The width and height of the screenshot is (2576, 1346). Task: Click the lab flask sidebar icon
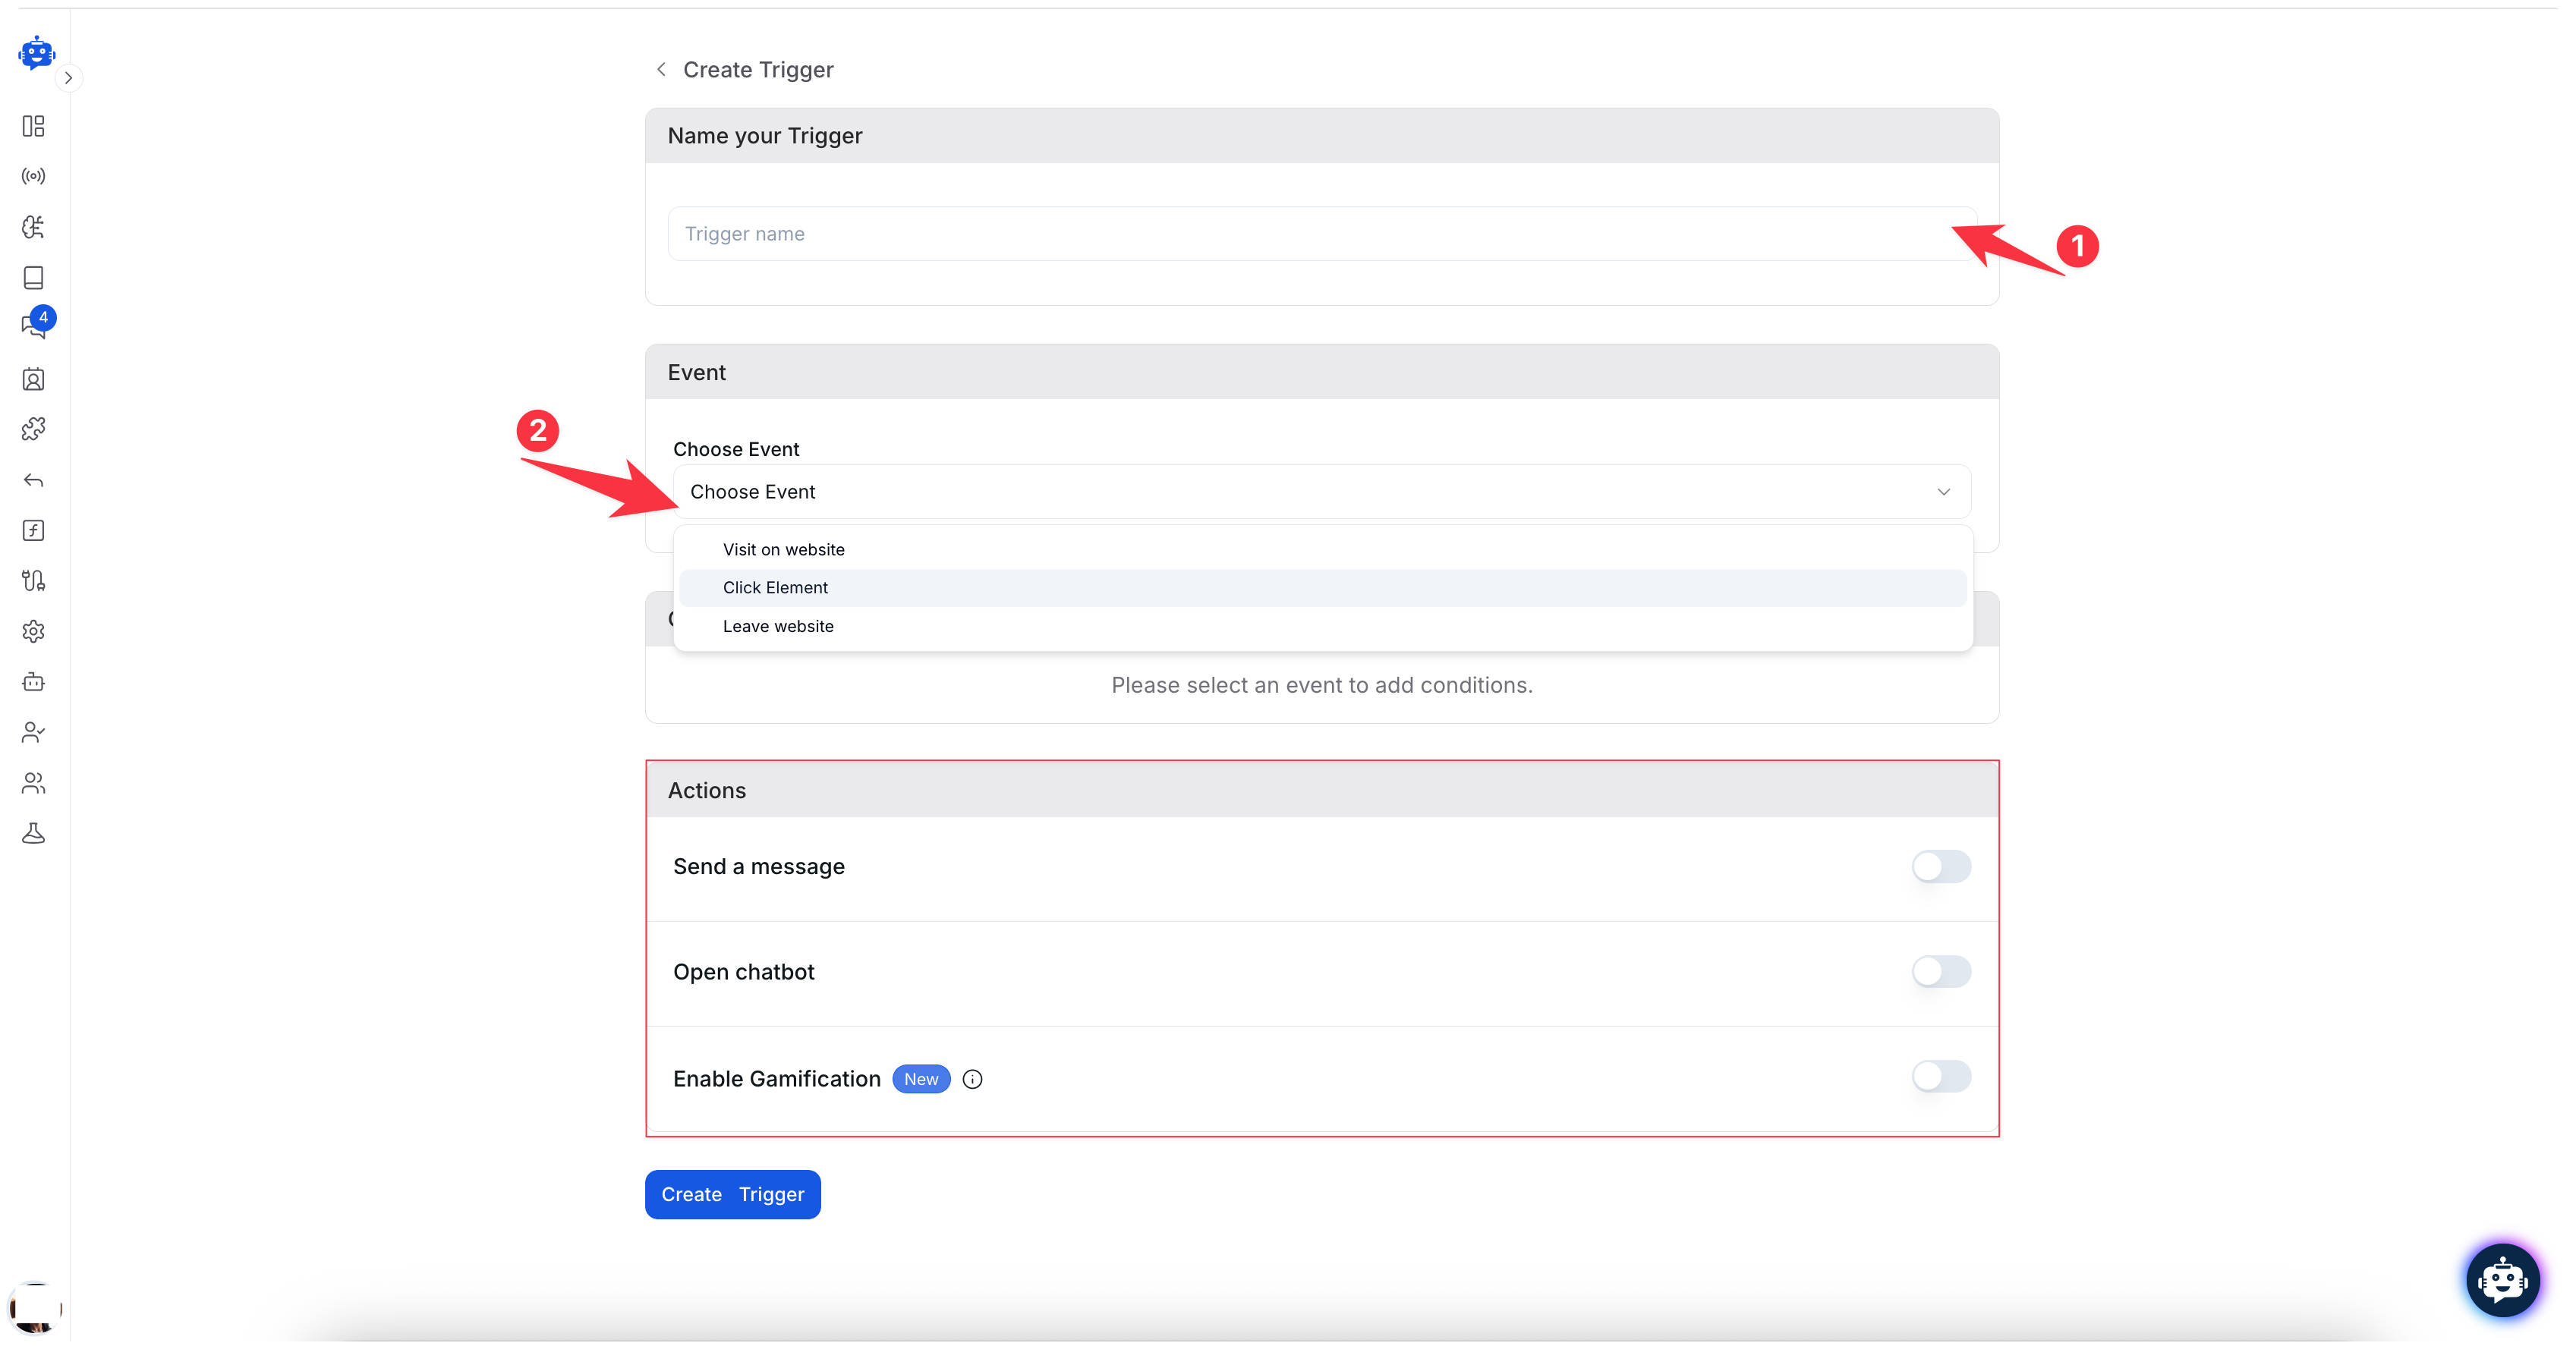(33, 833)
